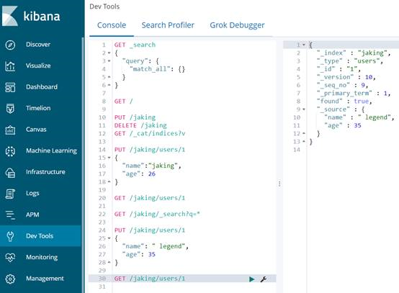
Task: Switch to Grok Debugger tab
Action: pos(237,25)
